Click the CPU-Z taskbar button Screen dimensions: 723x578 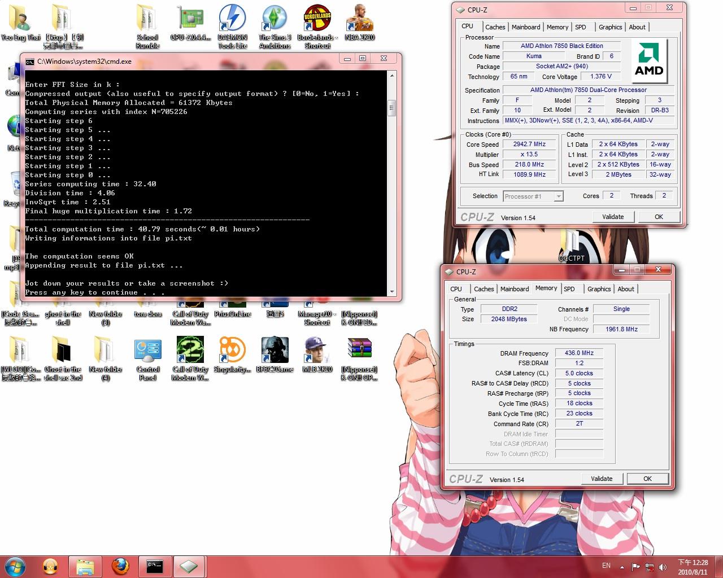pyautogui.click(x=189, y=566)
